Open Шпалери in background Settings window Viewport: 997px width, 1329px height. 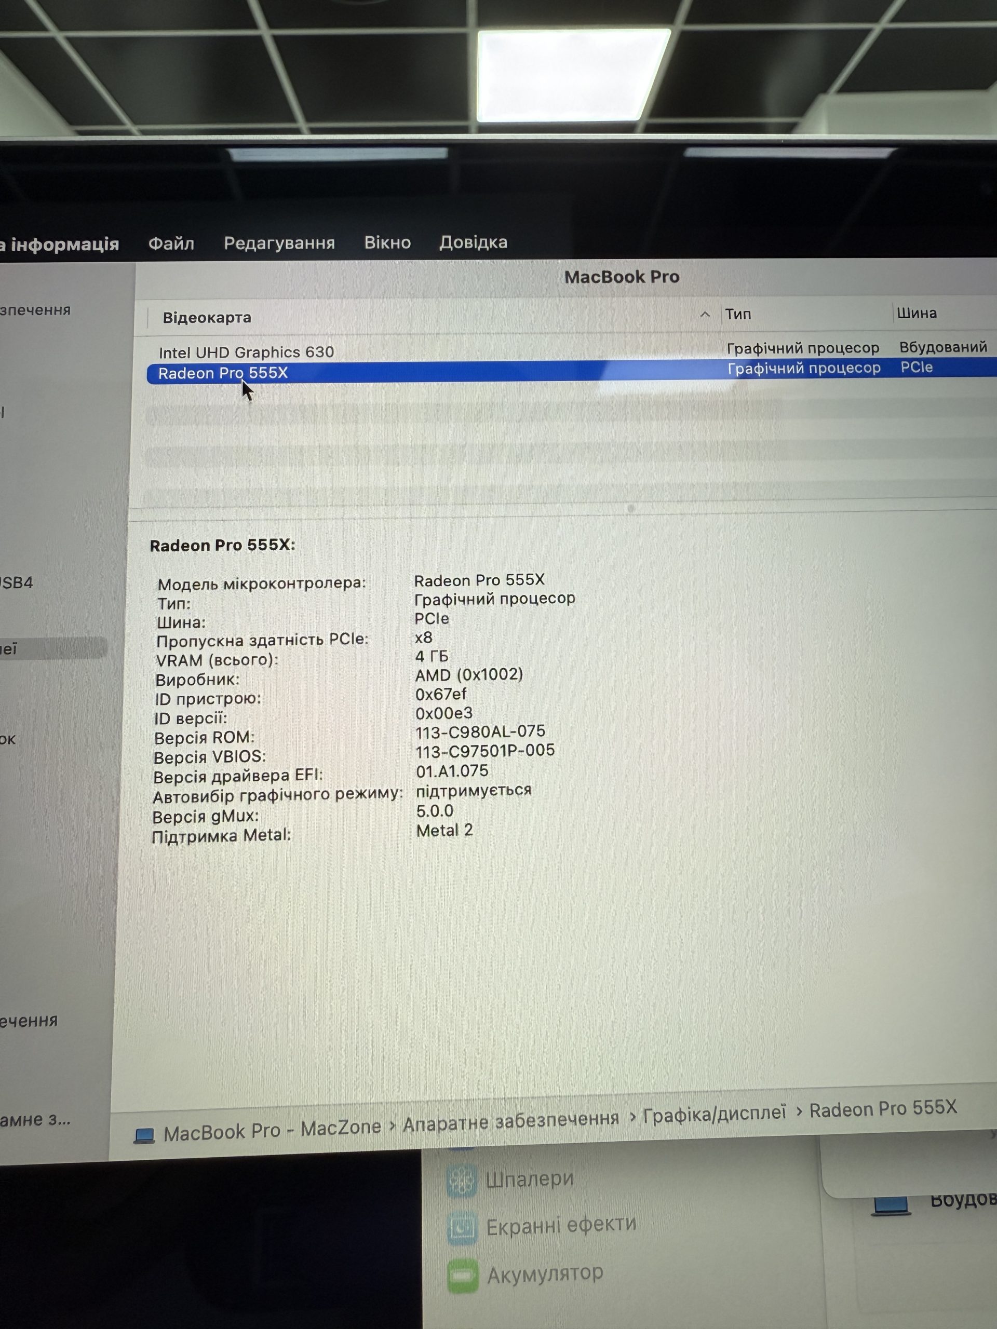tap(529, 1179)
